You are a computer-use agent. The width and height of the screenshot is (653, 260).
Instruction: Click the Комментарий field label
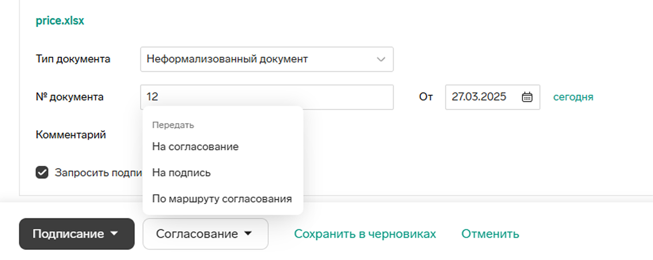[71, 135]
